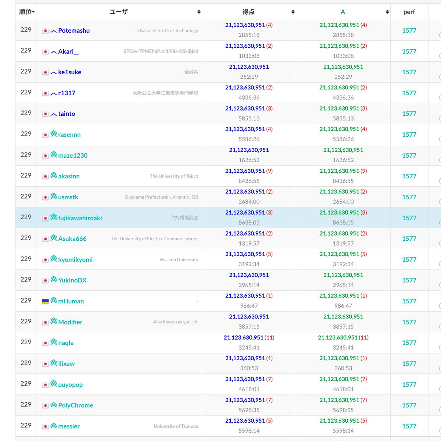441x441 pixels.
Task: Click affiliation University of Tsukuba
Action: coord(176,426)
